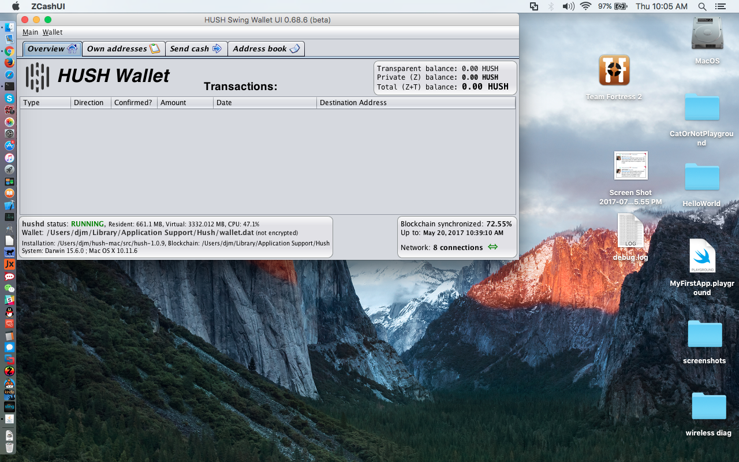Click the clock Thu 10:05 AM
Screen dimensions: 739x462
point(662,6)
